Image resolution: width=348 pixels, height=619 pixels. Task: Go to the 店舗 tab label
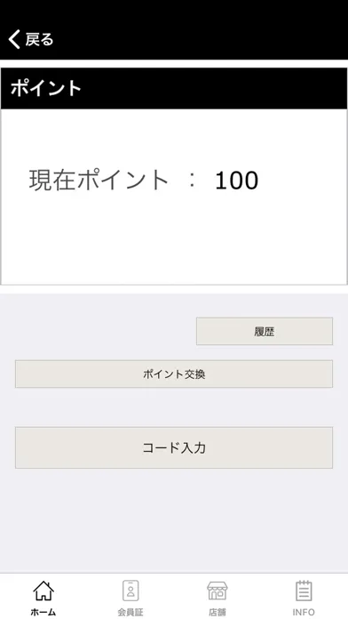point(217,612)
